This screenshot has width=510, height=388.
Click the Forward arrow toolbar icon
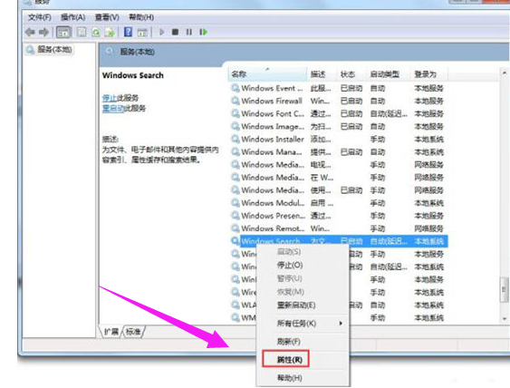pos(43,33)
